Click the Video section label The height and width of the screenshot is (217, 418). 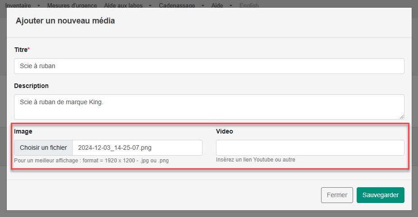tap(224, 131)
